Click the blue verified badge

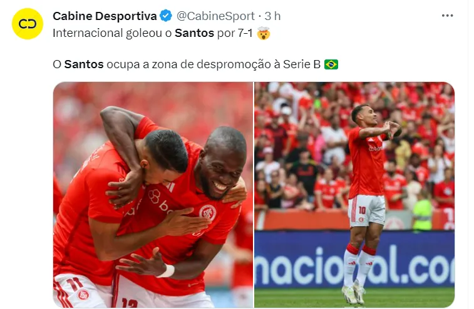tap(166, 16)
